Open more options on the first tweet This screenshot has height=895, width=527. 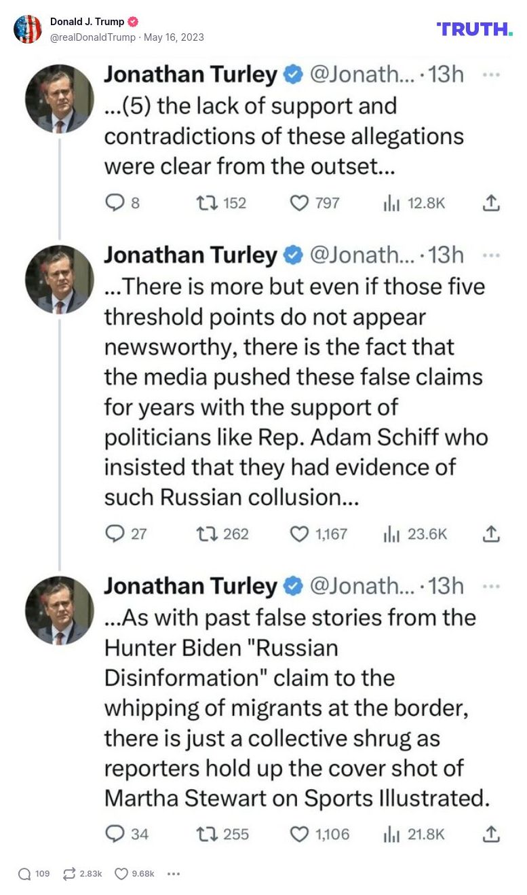(490, 75)
